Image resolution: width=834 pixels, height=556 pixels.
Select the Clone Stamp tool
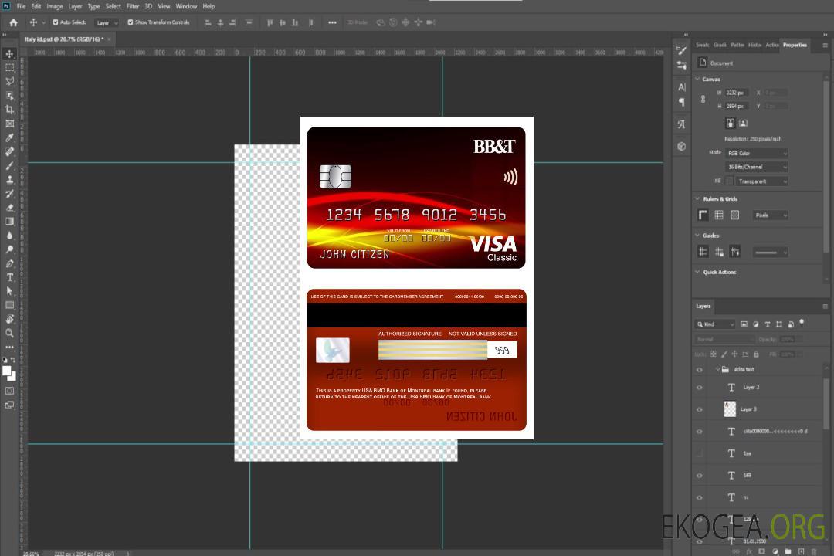click(x=9, y=179)
